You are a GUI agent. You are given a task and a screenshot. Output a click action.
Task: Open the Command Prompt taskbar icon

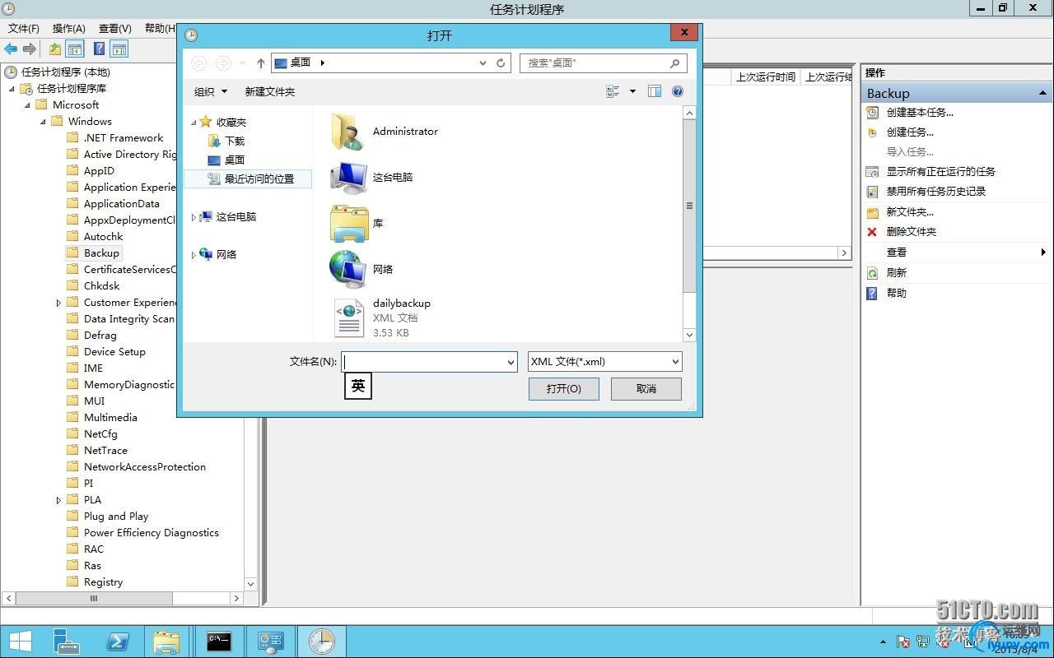219,642
